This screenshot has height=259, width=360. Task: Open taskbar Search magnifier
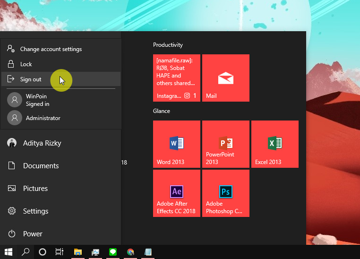(x=26, y=252)
